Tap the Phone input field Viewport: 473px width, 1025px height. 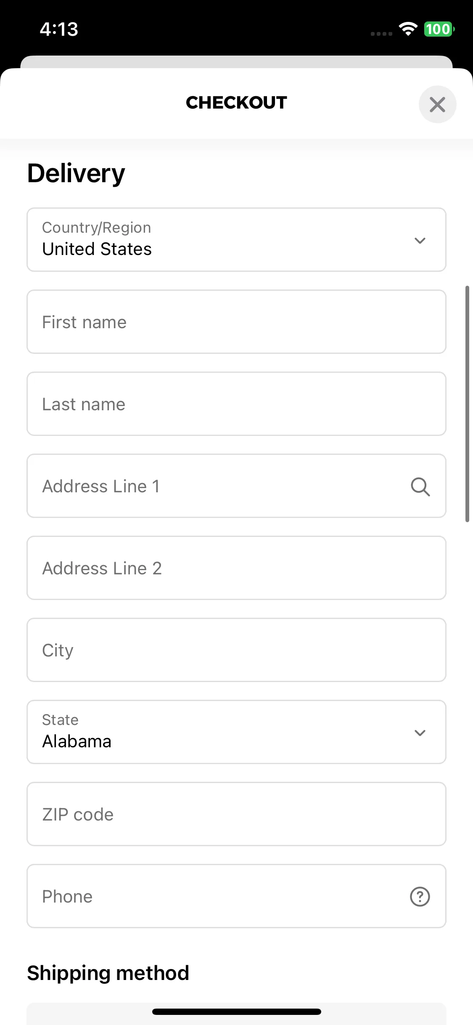236,896
